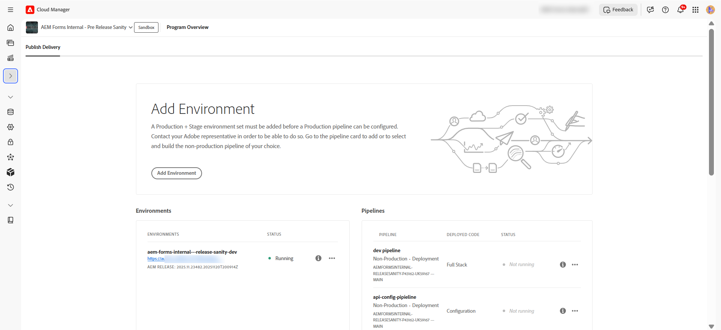
Task: Show info for dev pipeline
Action: click(x=563, y=265)
